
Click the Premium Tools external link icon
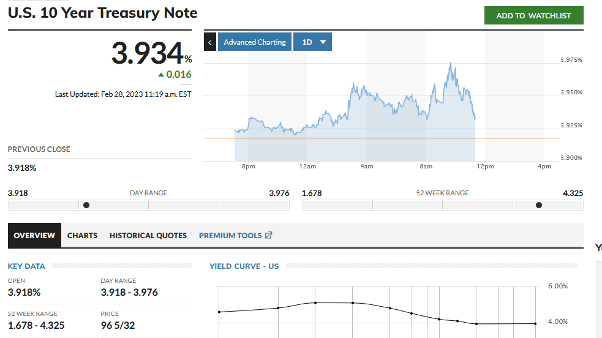pos(268,235)
